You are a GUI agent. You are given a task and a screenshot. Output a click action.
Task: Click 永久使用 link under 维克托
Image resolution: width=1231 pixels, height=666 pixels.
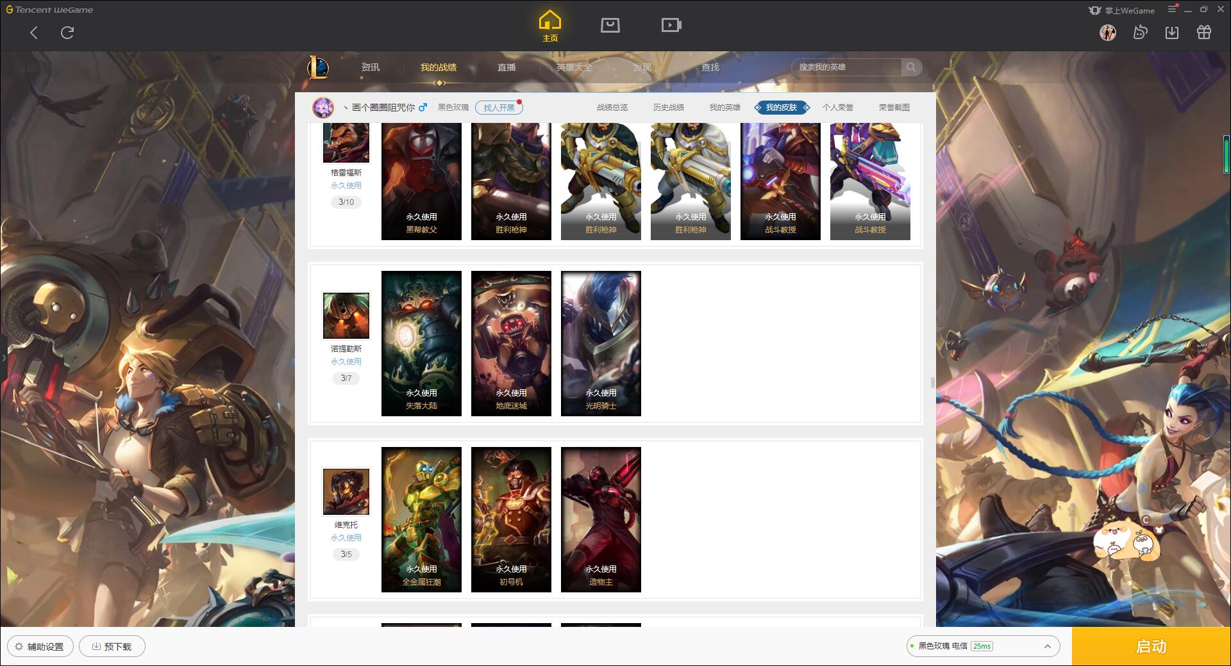coord(346,538)
